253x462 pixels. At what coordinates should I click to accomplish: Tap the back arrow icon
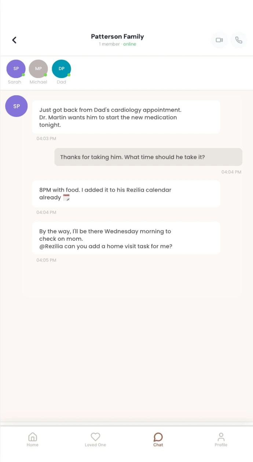[14, 40]
